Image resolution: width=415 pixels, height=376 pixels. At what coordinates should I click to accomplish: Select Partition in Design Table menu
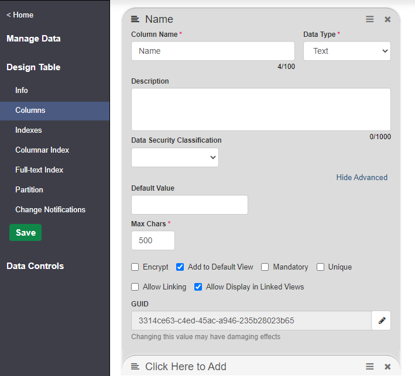(29, 190)
